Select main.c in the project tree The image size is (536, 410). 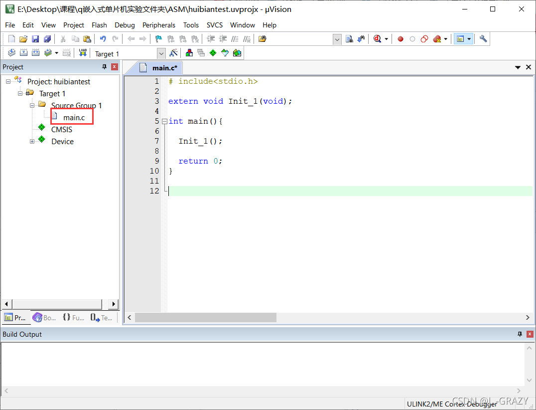[74, 117]
